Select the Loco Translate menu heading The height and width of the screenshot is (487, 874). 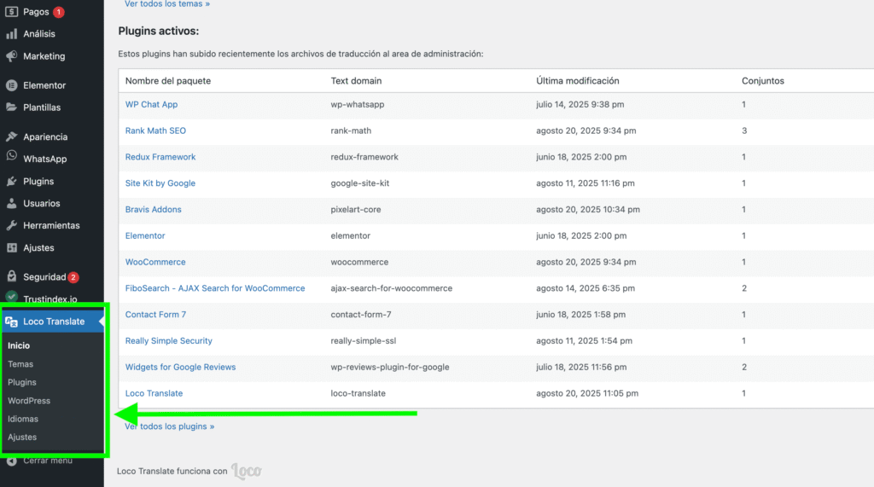(x=54, y=322)
